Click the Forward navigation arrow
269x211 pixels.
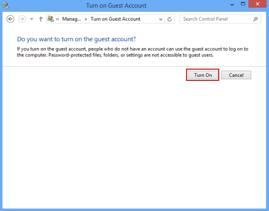[x=22, y=19]
